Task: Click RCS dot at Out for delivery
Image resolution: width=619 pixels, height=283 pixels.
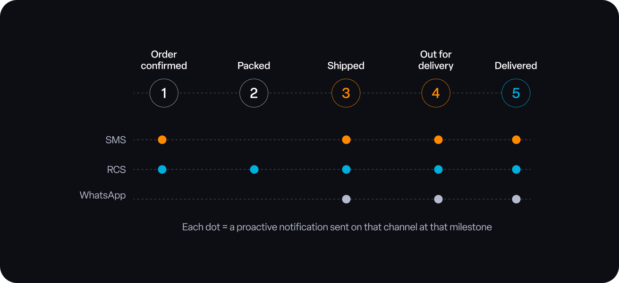Action: point(438,169)
